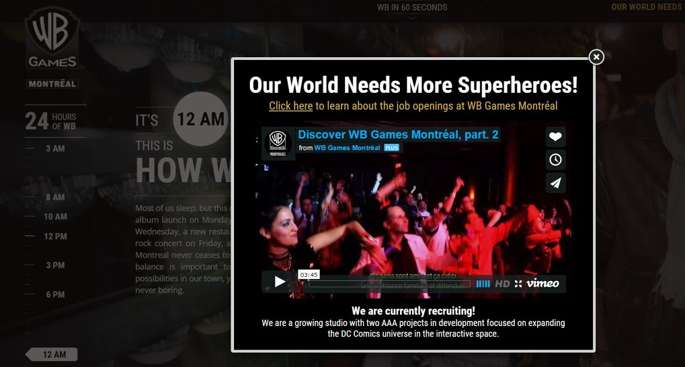Enter fullscreen mode in video player
This screenshot has height=367, width=685.
518,284
